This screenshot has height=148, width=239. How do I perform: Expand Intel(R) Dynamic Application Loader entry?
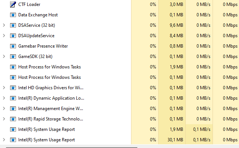pos(4,98)
